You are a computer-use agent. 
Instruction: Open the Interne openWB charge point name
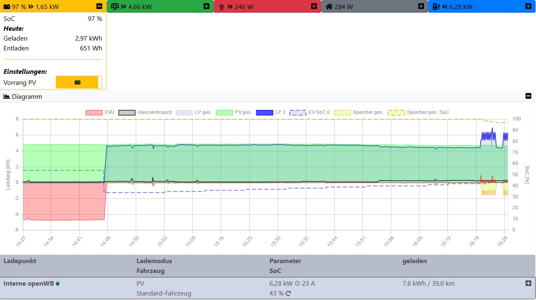pos(29,284)
